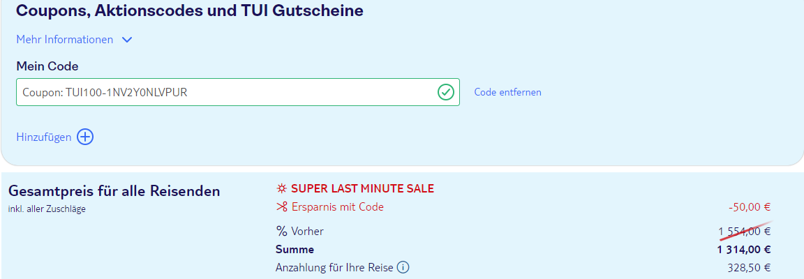Click the green checkmark icon in code field
The image size is (804, 279).
(x=445, y=92)
